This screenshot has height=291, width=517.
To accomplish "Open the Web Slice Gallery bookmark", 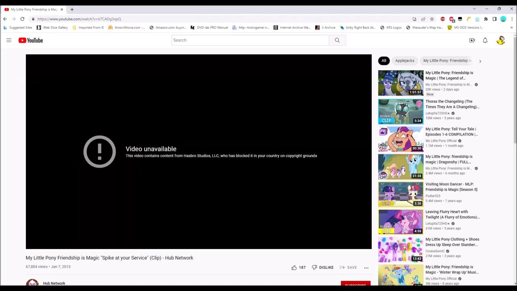I will click(x=52, y=27).
